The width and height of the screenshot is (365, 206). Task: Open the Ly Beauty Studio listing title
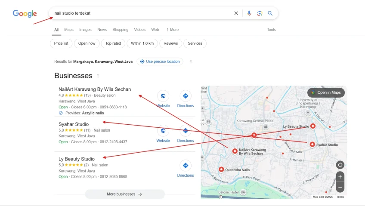point(77,159)
